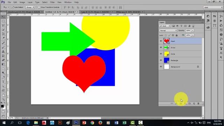Click the Link layers icon
The height and width of the screenshot is (126, 224).
click(x=172, y=103)
